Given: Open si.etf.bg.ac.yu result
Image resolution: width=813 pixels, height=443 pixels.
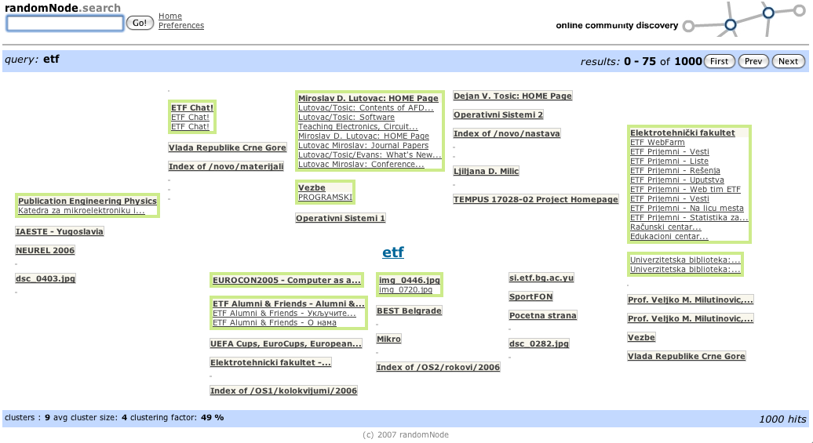Looking at the screenshot, I should (541, 278).
